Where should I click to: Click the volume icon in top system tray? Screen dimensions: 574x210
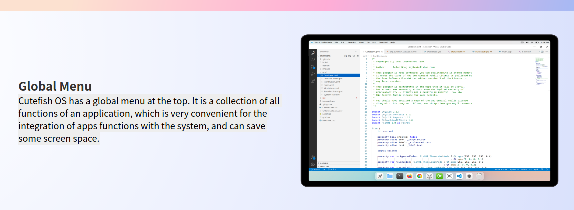527,43
